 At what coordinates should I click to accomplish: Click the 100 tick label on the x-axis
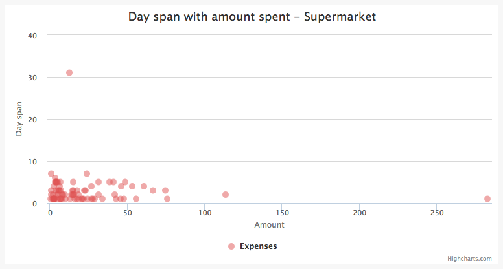click(x=205, y=213)
